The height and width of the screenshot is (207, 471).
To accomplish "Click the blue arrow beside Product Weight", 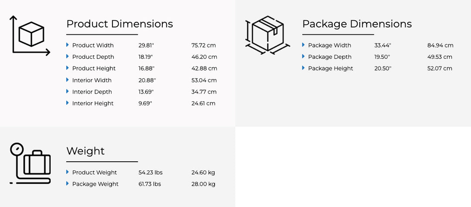I will pos(68,172).
